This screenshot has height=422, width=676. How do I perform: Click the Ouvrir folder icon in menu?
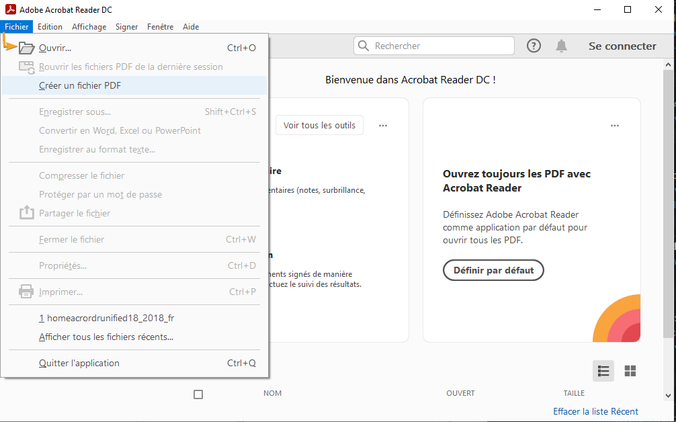point(26,48)
